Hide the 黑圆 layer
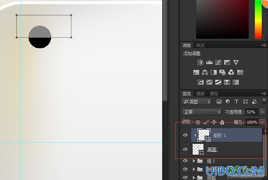 point(185,149)
